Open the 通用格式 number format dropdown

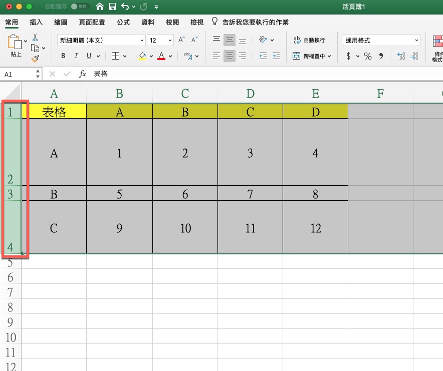[381, 40]
